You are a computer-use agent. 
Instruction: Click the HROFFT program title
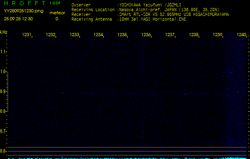(x=25, y=3)
